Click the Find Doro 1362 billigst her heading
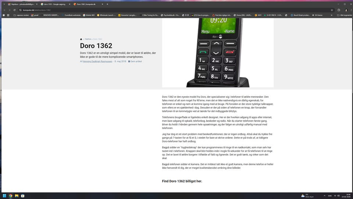Image resolution: width=353 pixels, height=199 pixels. pyautogui.click(x=182, y=181)
